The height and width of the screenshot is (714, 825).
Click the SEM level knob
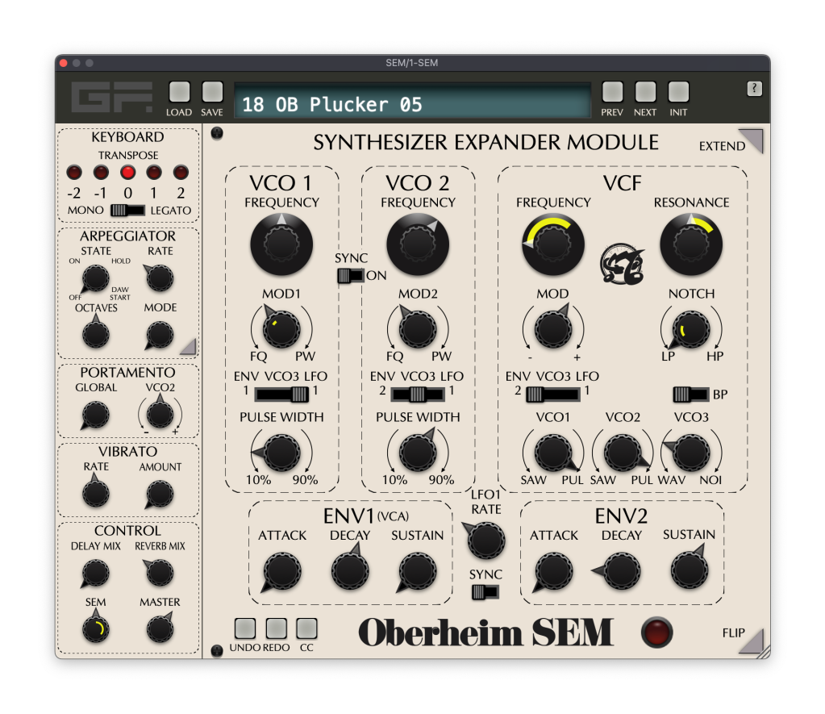[x=96, y=628]
